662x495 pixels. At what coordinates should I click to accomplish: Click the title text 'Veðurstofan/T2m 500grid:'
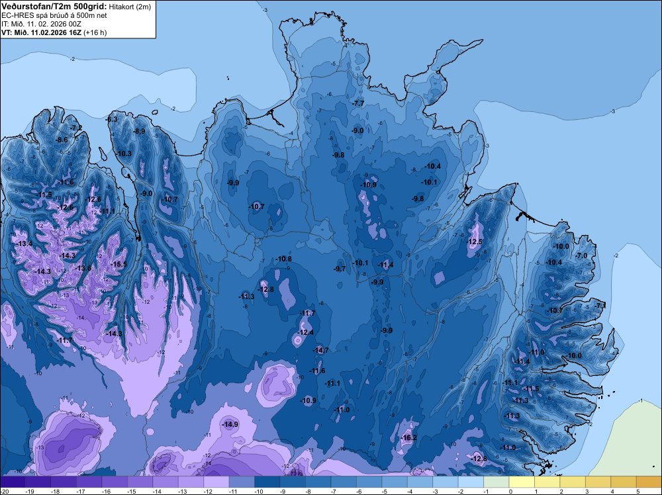(54, 6)
